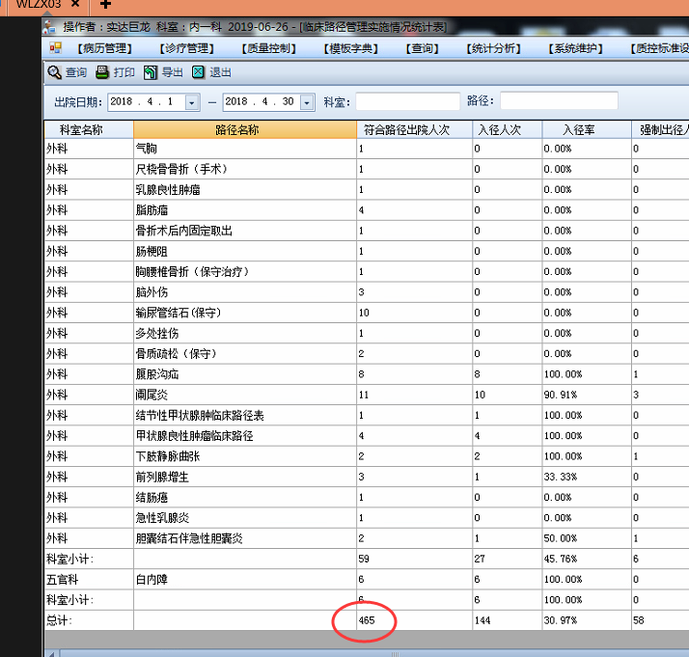Viewport: 689px width, 657px height.
Task: Close the WLZX03 tab
Action: (75, 4)
